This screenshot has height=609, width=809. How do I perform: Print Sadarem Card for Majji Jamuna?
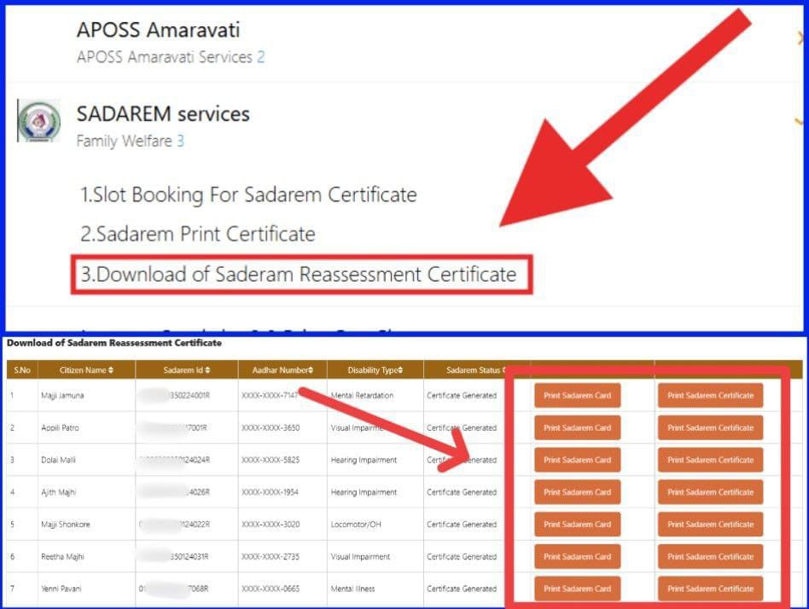pyautogui.click(x=577, y=396)
